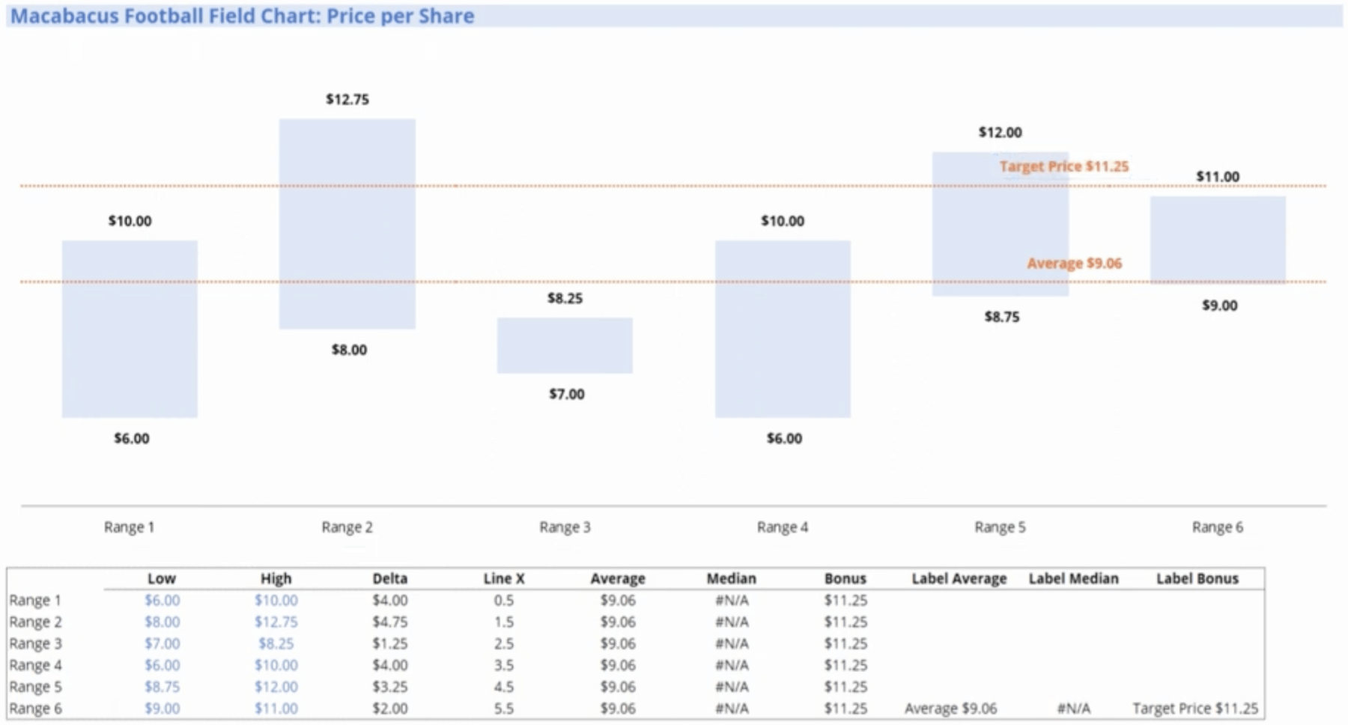Select the Range 4 chart bar

pyautogui.click(x=783, y=328)
